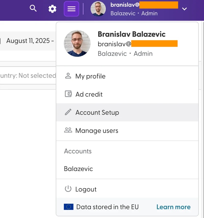Open the settings gear icon
This screenshot has height=218, width=204.
click(52, 9)
